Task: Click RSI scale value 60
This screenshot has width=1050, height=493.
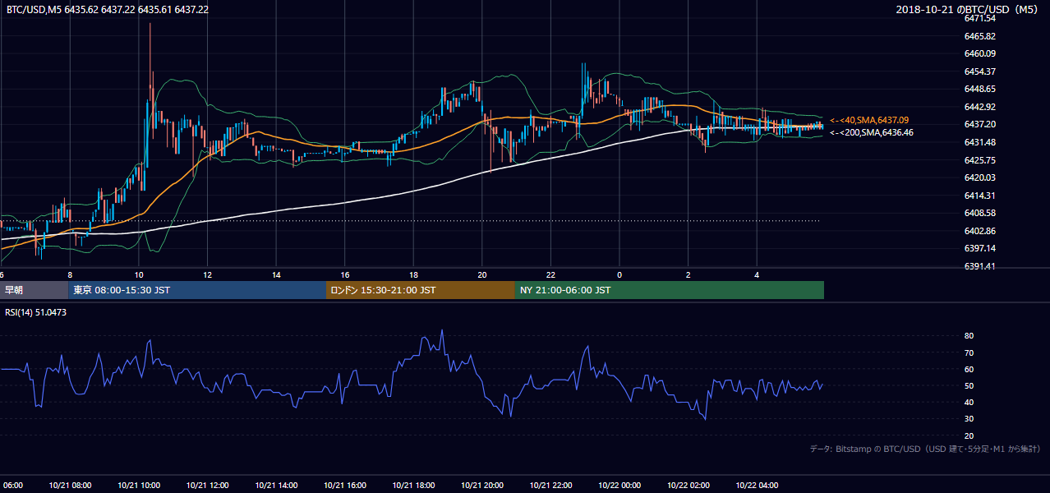Action: tap(969, 369)
